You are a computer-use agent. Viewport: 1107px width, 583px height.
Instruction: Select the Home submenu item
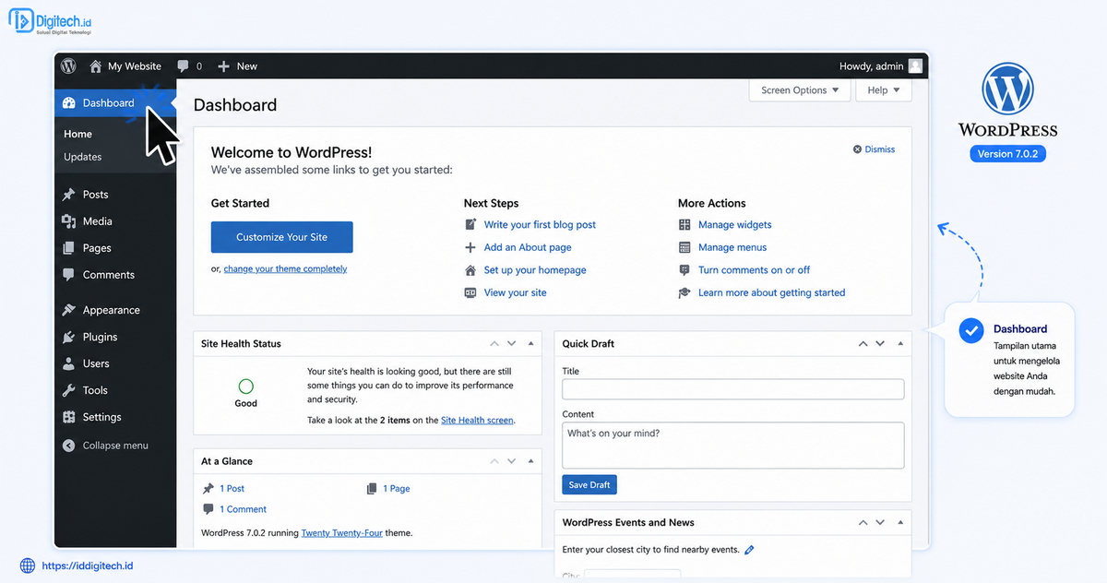(77, 134)
